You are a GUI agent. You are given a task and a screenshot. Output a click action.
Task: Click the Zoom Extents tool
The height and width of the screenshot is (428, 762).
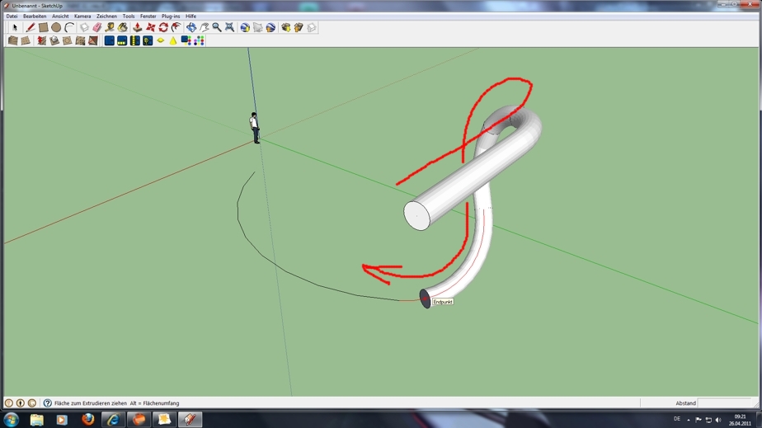point(229,27)
